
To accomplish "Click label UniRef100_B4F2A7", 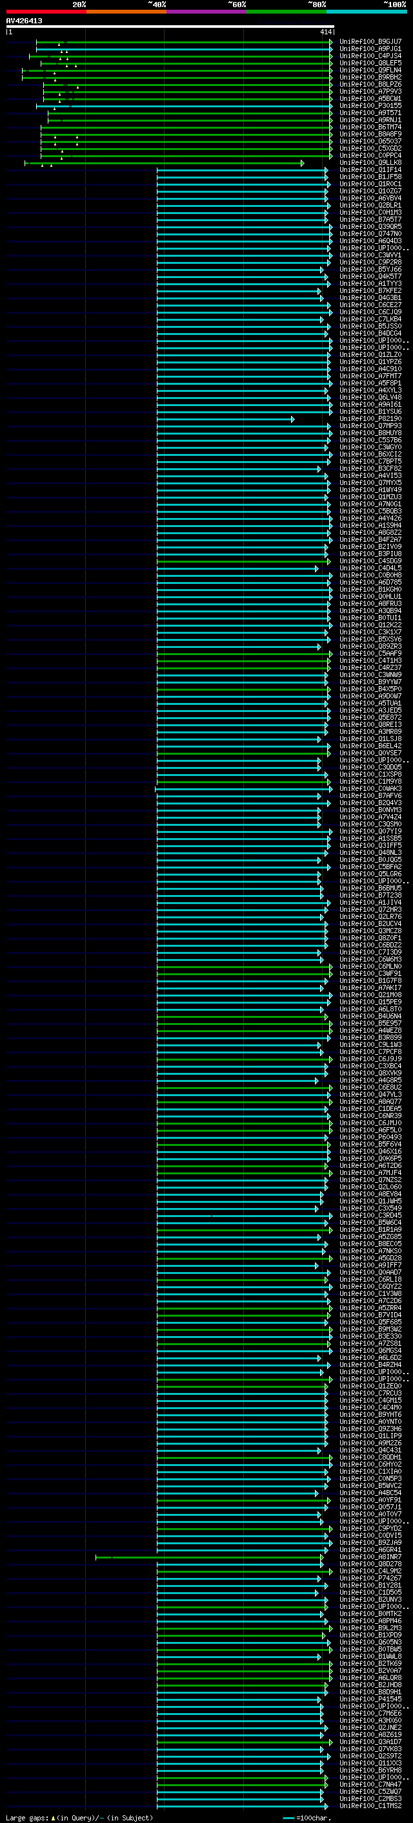I will coord(370,539).
